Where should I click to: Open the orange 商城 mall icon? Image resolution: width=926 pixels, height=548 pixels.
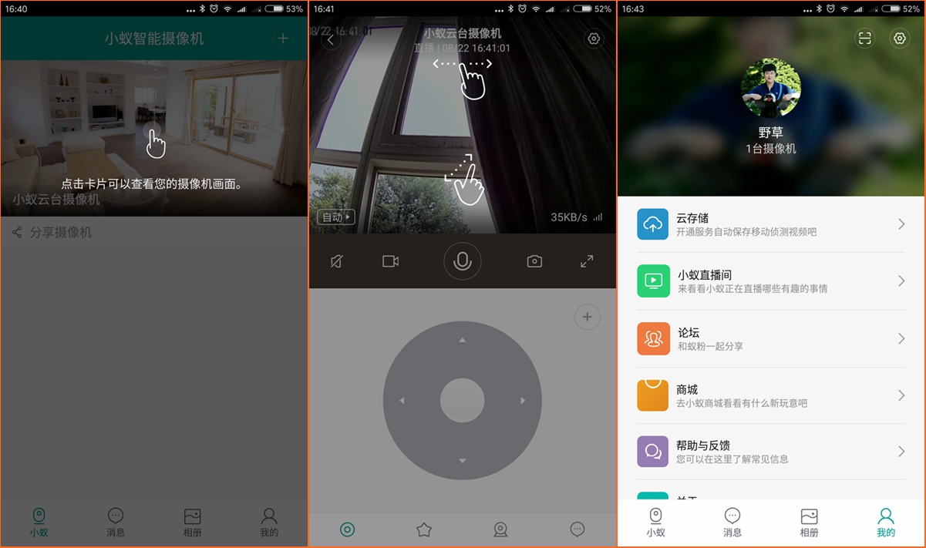pyautogui.click(x=652, y=395)
